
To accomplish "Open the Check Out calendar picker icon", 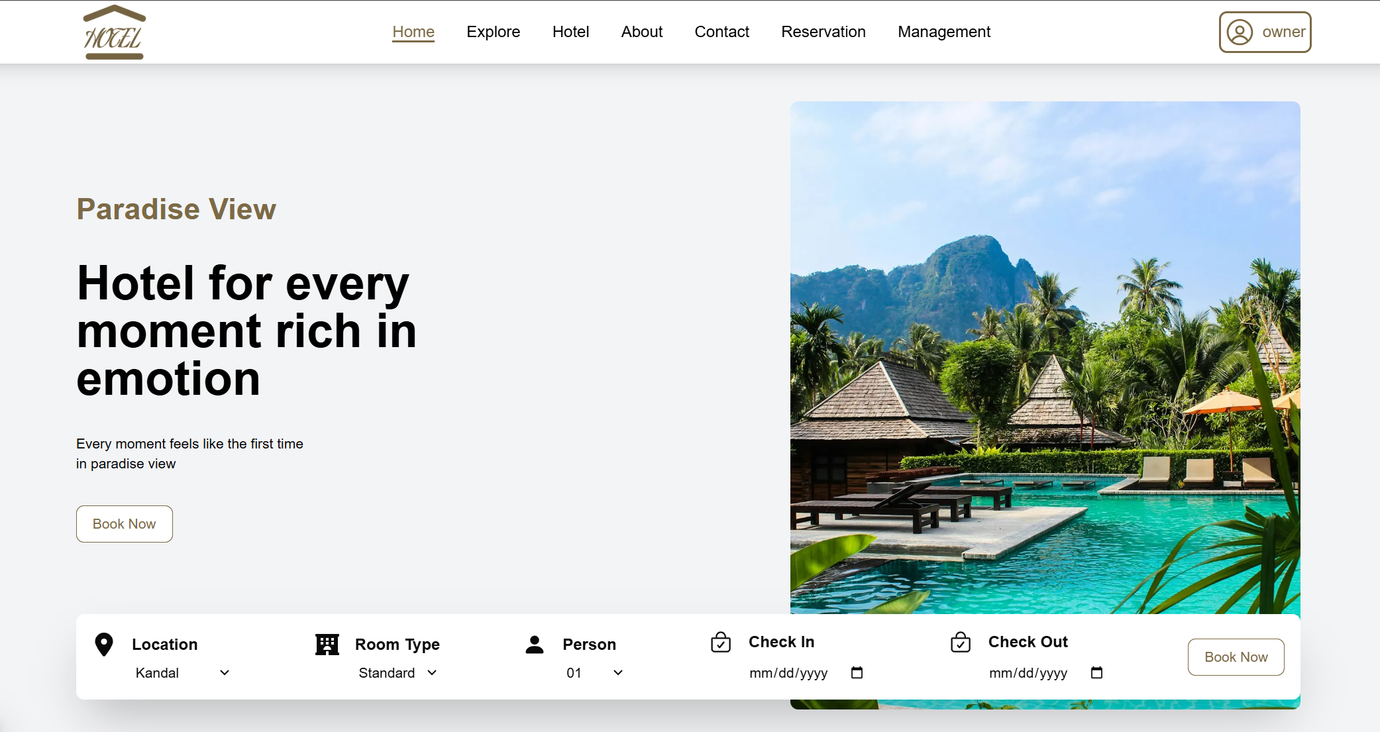I will (x=1096, y=673).
